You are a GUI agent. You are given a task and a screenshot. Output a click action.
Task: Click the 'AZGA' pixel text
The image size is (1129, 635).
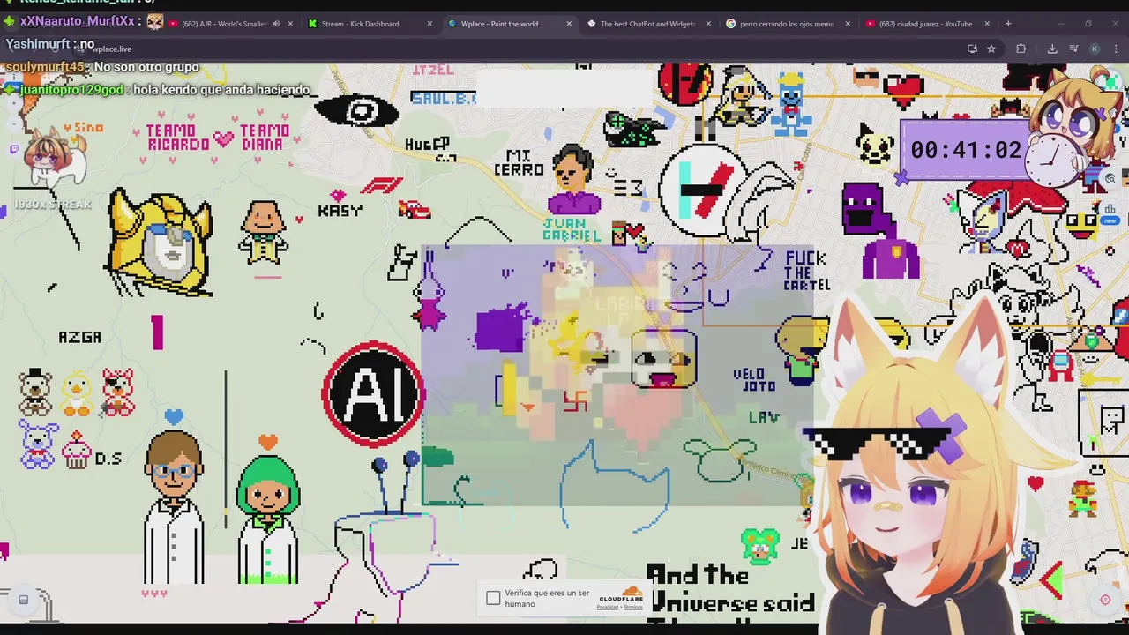point(79,337)
